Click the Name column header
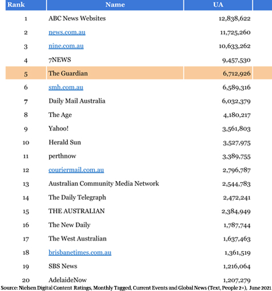272x291 pixels. tap(115, 5)
